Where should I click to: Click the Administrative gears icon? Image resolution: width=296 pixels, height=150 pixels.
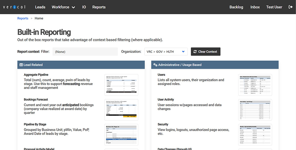click(x=155, y=65)
